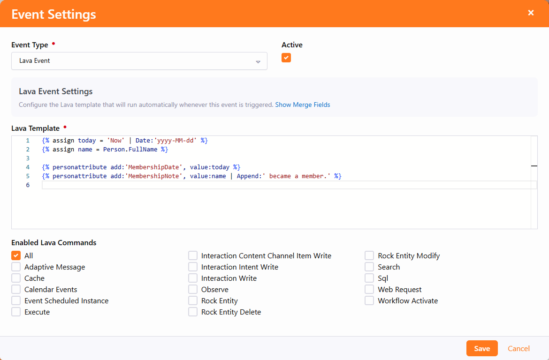
Task: Select the Rock Entity Delete checkbox
Action: click(x=193, y=312)
